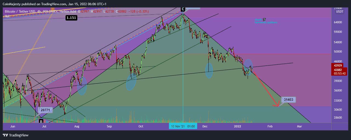Image resolution: width=351 pixels, height=140 pixels.
Task: Click the Vol indicator label
Action: [x=7, y=16]
